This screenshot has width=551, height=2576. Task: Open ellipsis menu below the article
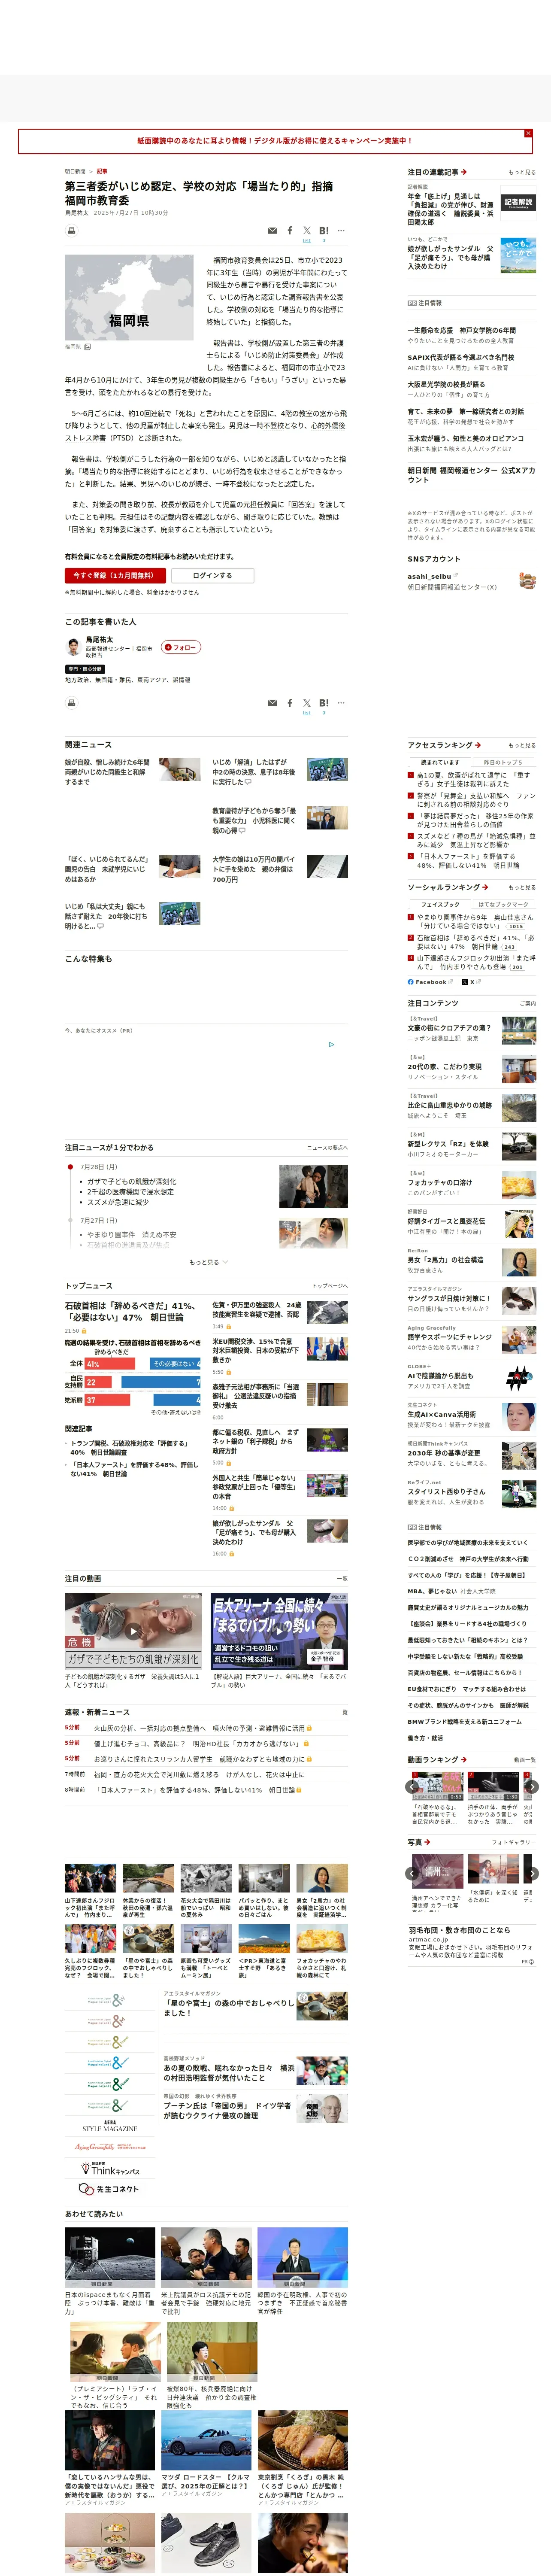341,703
